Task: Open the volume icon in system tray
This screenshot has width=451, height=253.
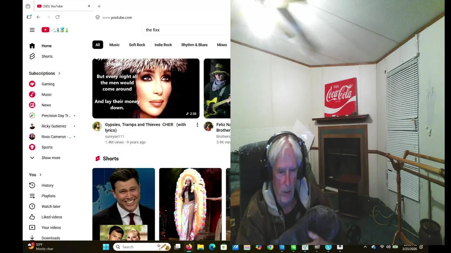Action: pyautogui.click(x=388, y=247)
